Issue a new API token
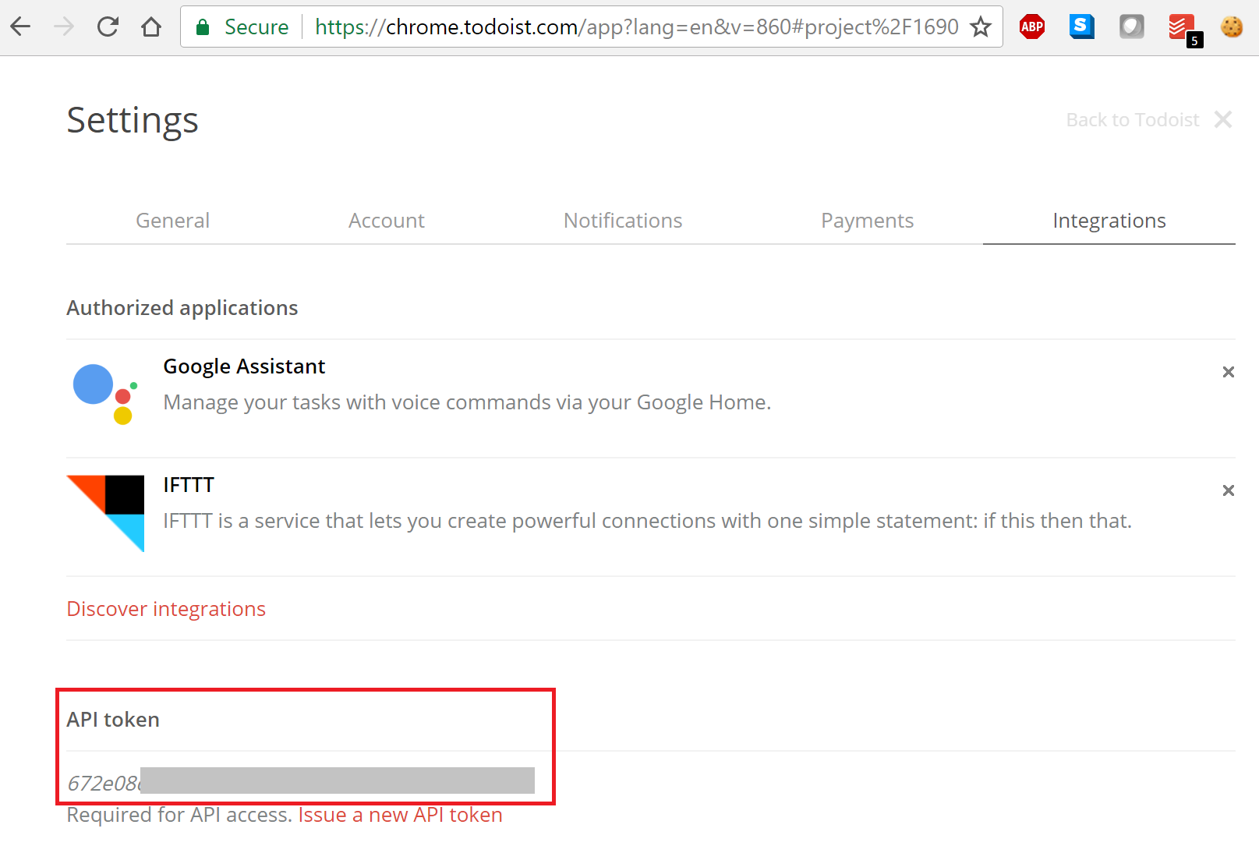The height and width of the screenshot is (846, 1259). (400, 815)
